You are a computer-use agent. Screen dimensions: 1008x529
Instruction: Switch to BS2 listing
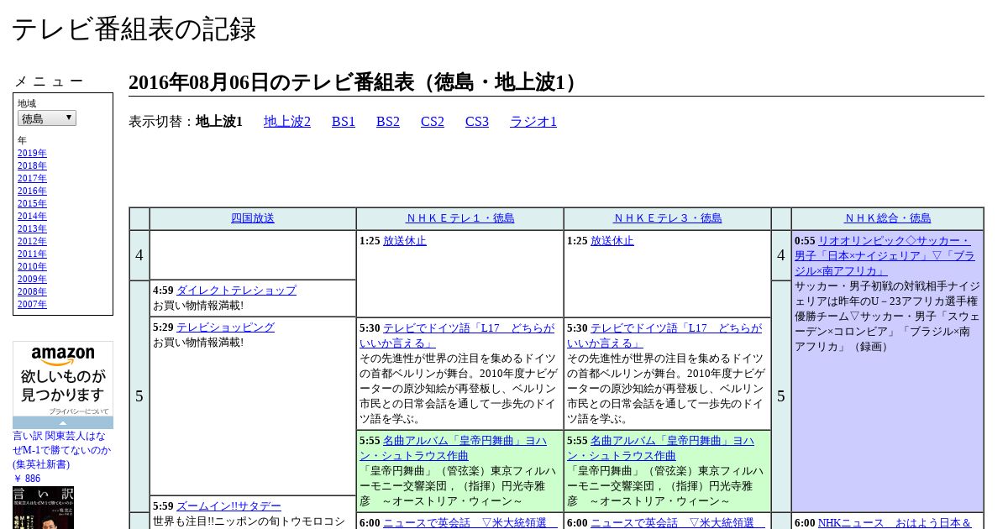pyautogui.click(x=388, y=122)
